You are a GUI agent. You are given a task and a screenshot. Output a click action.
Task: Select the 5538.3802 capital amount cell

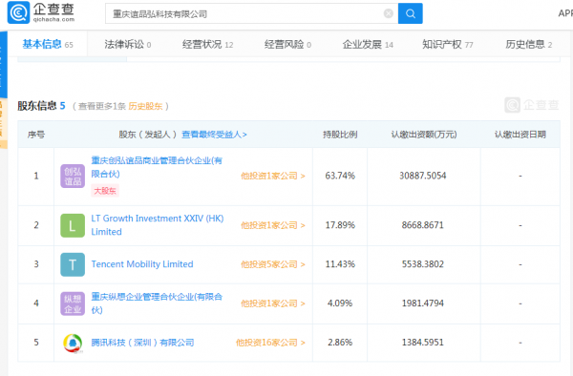tap(423, 264)
